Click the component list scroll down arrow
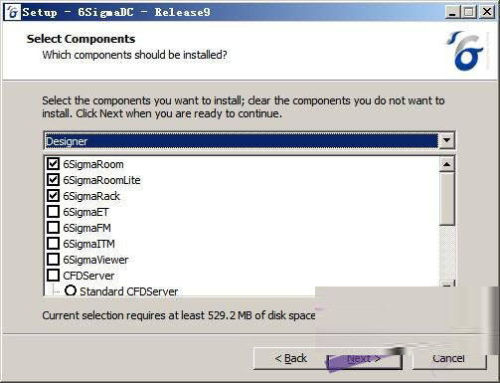Image resolution: width=500 pixels, height=383 pixels. 446,285
